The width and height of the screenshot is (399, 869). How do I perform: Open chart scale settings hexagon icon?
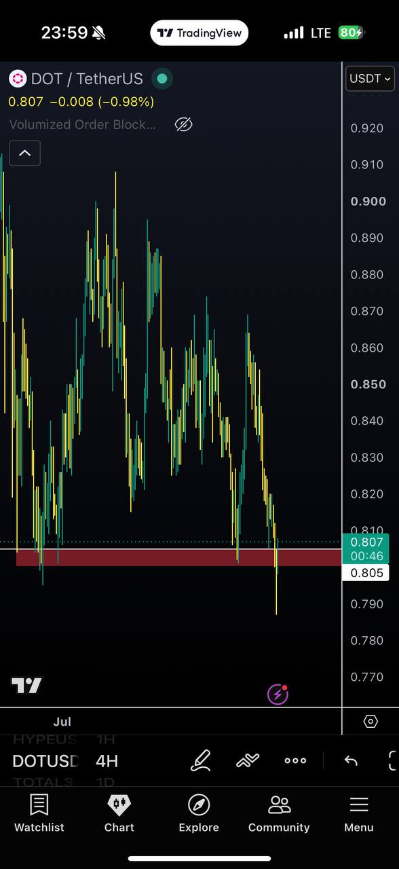tap(370, 721)
